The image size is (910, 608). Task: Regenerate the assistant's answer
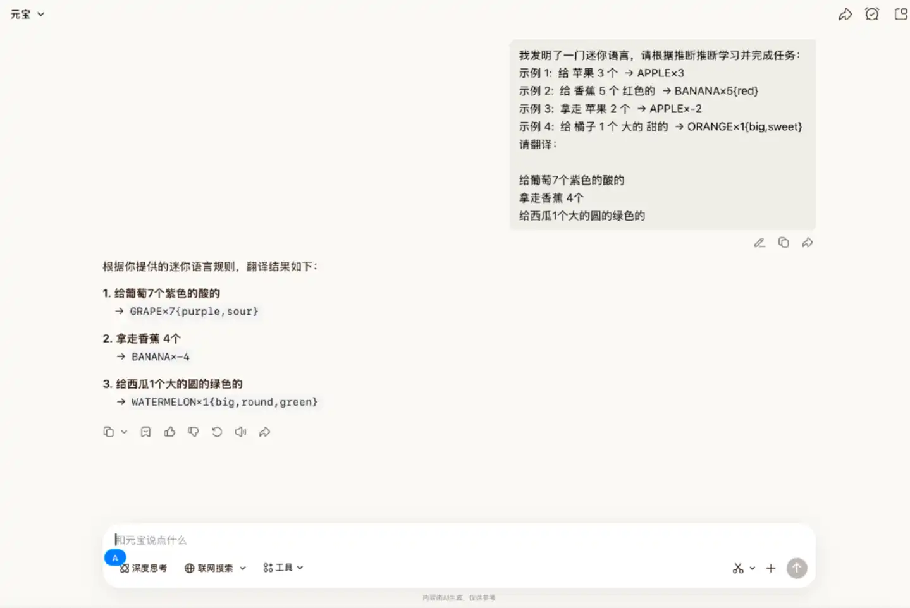tap(217, 432)
